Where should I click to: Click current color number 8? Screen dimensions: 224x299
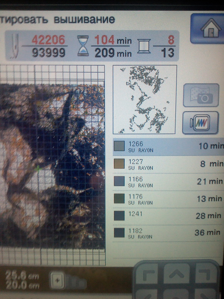click(171, 40)
